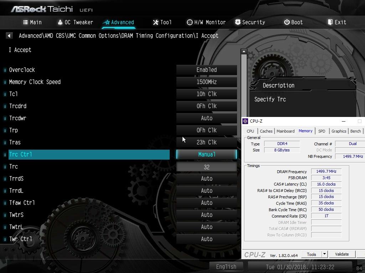The width and height of the screenshot is (365, 273).
Task: Click the DRAM Frequency value 1499.7 MHz
Action: [x=326, y=172]
